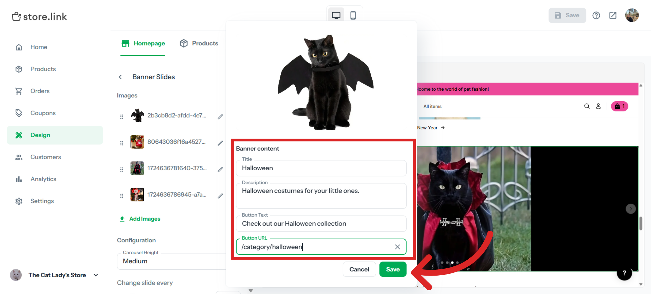This screenshot has height=294, width=651.
Task: Click the help question mark icon in the top bar
Action: pyautogui.click(x=596, y=15)
